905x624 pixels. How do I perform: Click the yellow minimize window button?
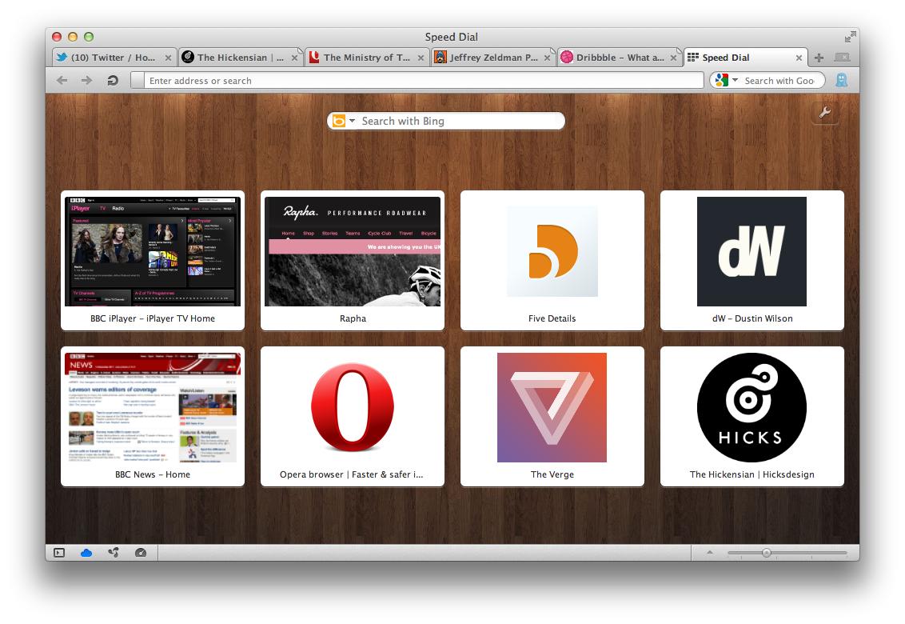[73, 37]
